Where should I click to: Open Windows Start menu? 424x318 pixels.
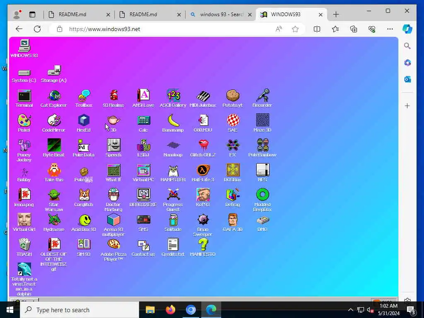click(10, 310)
